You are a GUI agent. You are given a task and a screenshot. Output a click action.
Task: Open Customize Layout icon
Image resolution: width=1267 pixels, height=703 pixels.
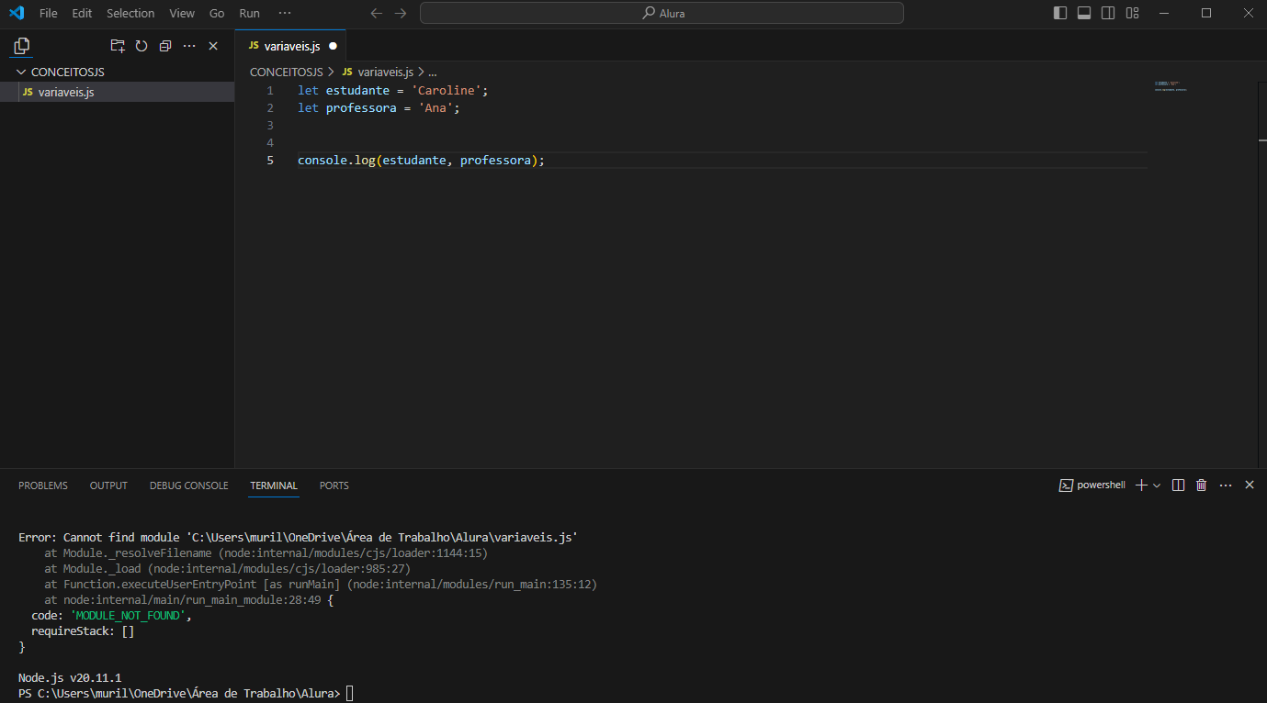pos(1133,13)
